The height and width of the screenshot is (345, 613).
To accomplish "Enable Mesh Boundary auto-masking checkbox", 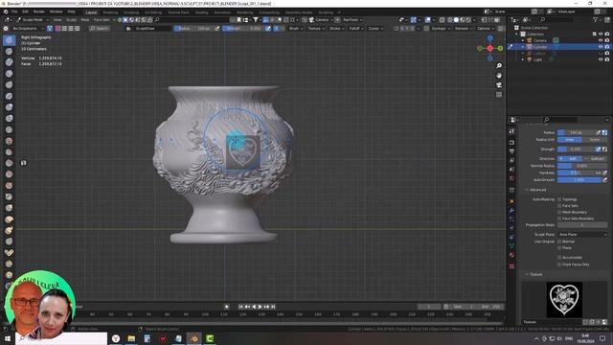I will pos(559,212).
